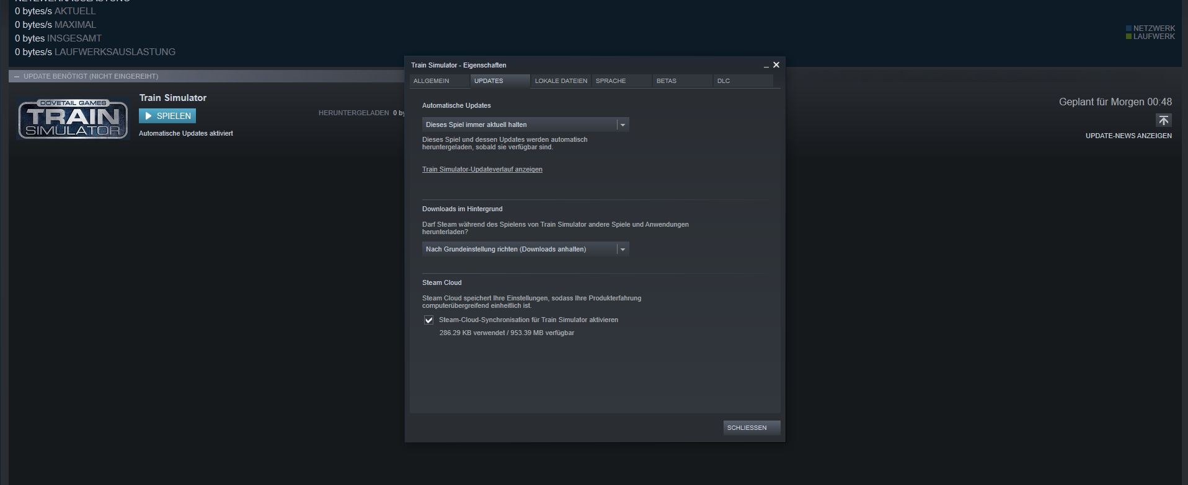Screen dimensions: 1188x485
Task: Move Train Simulator to top of download queue
Action: point(1163,120)
